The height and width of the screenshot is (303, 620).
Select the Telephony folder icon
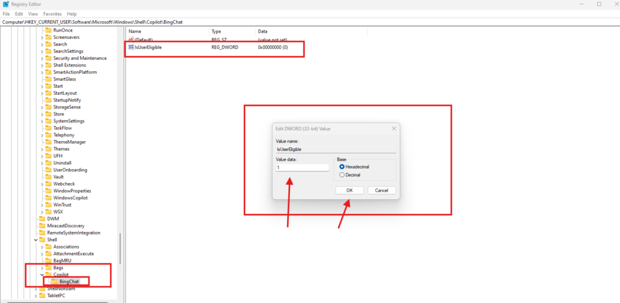point(48,135)
